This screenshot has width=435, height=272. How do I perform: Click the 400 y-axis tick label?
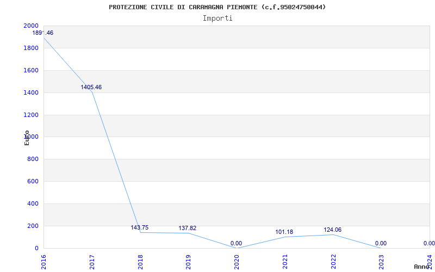pos(33,203)
